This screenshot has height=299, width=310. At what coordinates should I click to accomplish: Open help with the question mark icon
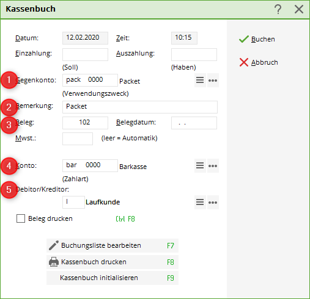coord(278,9)
